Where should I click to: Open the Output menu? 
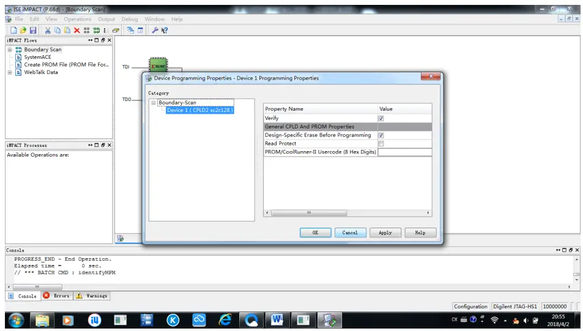(106, 19)
